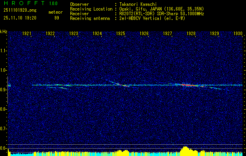Click the Observer label
246x156 pixels.
click(79, 4)
